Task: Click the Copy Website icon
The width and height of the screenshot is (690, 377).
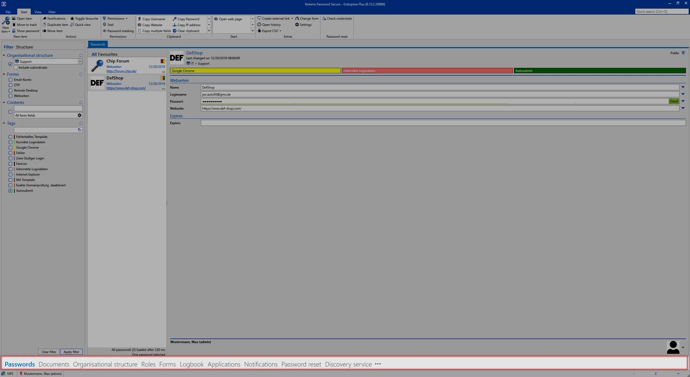Action: (x=140, y=25)
